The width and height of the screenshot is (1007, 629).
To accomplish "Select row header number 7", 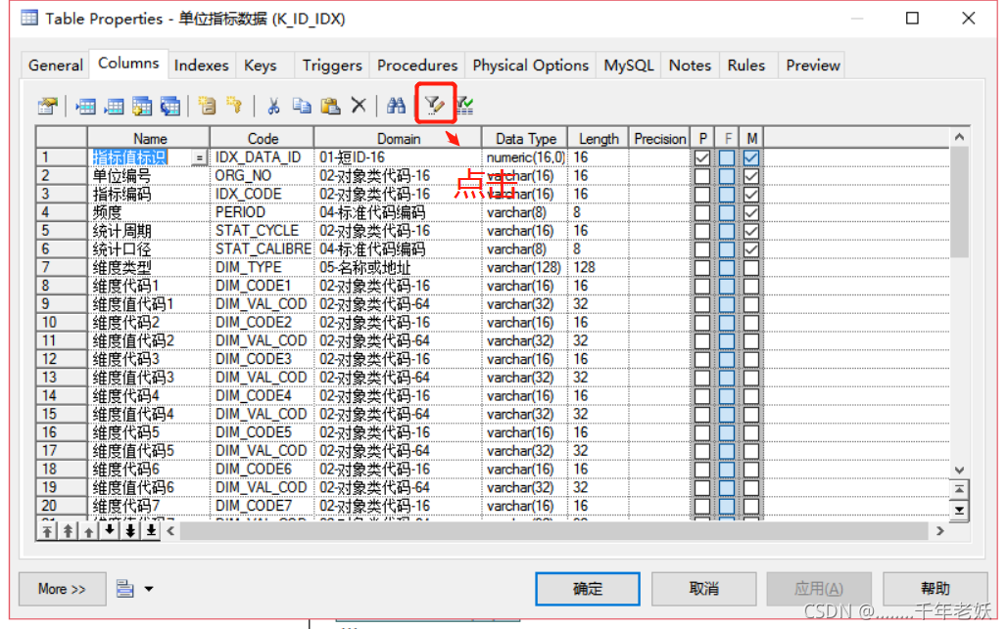I will click(x=62, y=267).
